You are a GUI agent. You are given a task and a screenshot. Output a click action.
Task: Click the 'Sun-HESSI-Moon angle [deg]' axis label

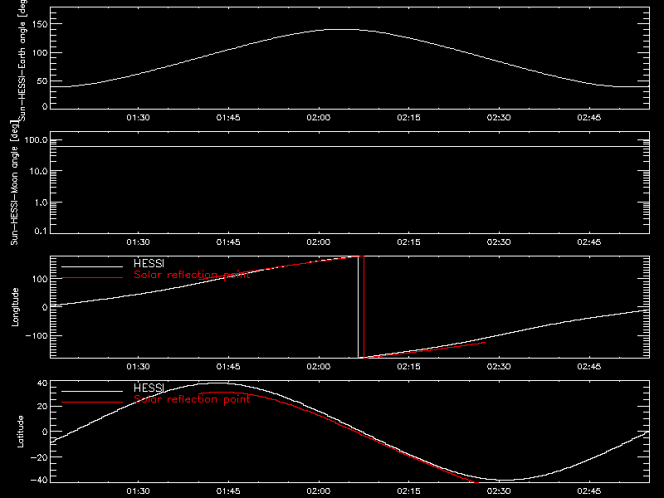pos(14,183)
